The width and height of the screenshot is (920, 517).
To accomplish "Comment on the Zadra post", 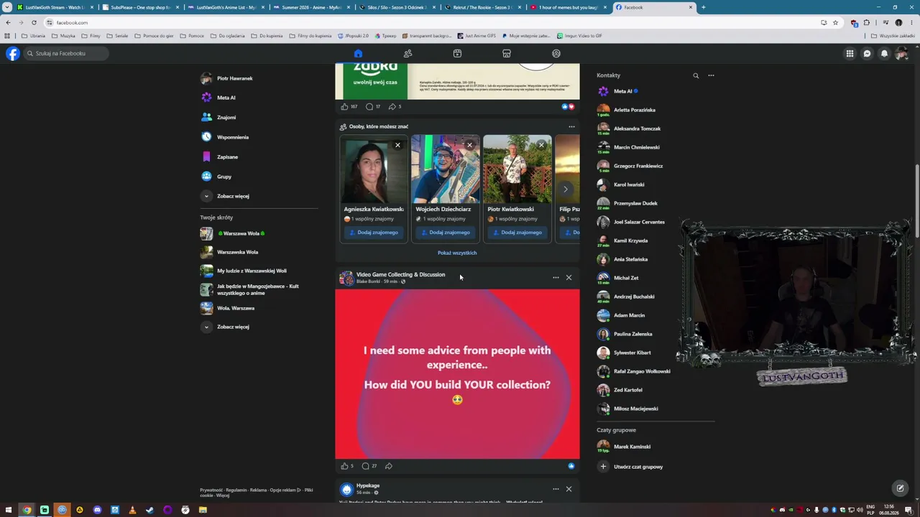I will (x=369, y=106).
